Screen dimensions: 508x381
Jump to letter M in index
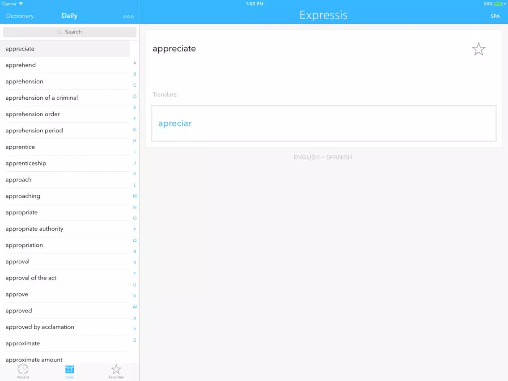click(x=135, y=196)
